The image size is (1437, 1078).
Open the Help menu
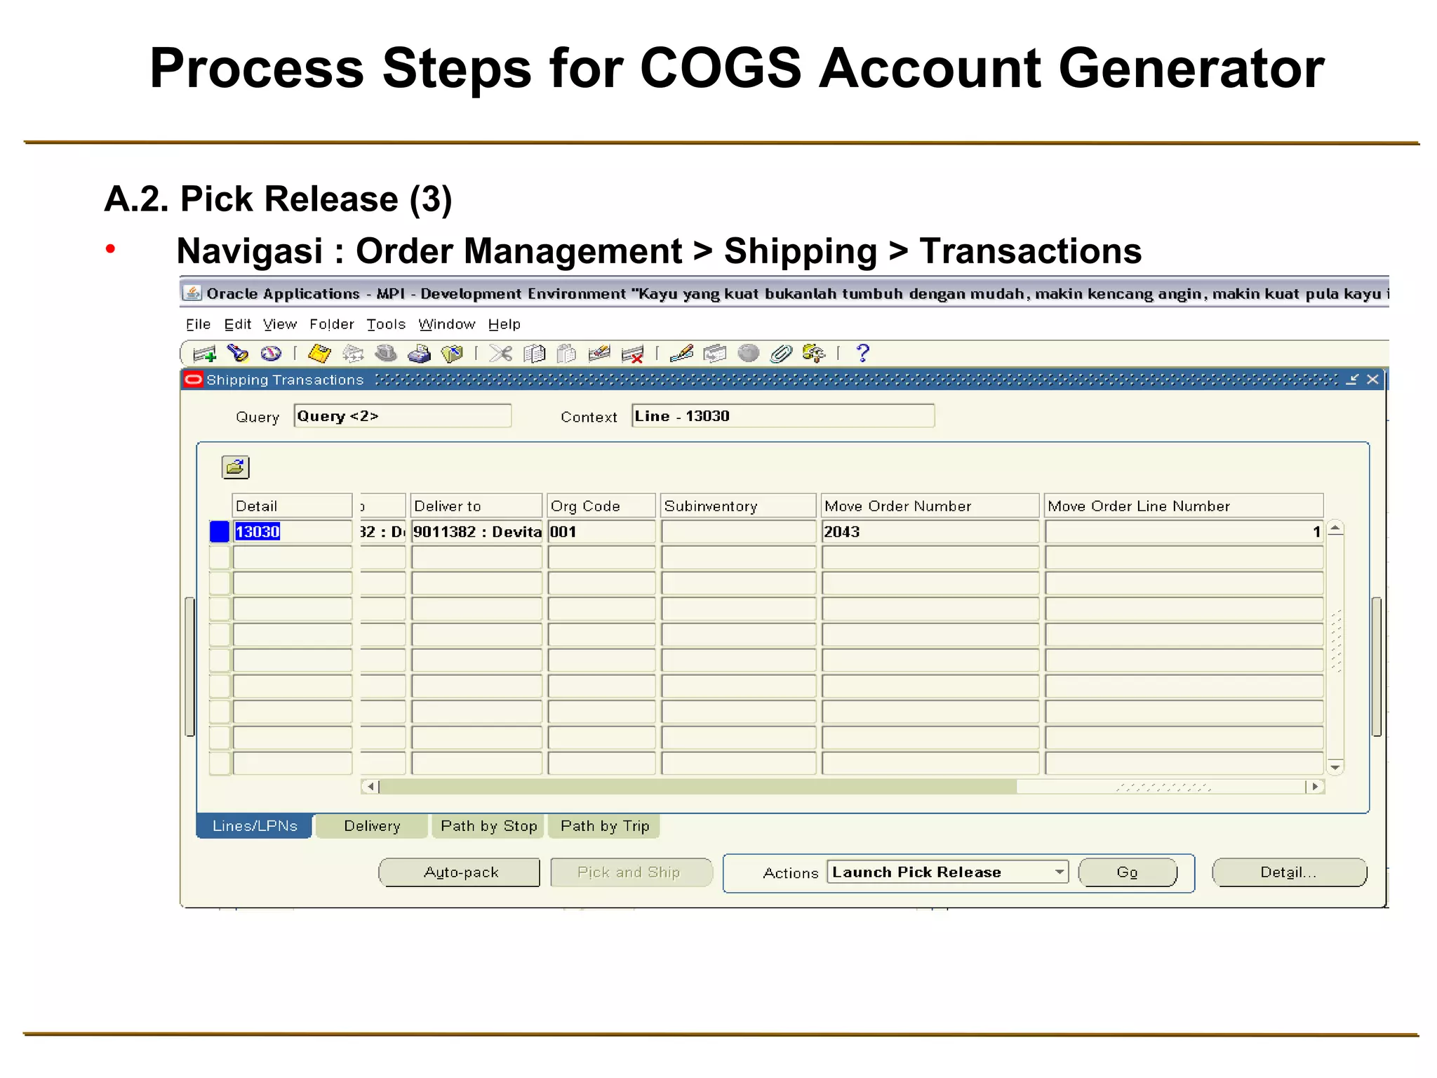[504, 324]
